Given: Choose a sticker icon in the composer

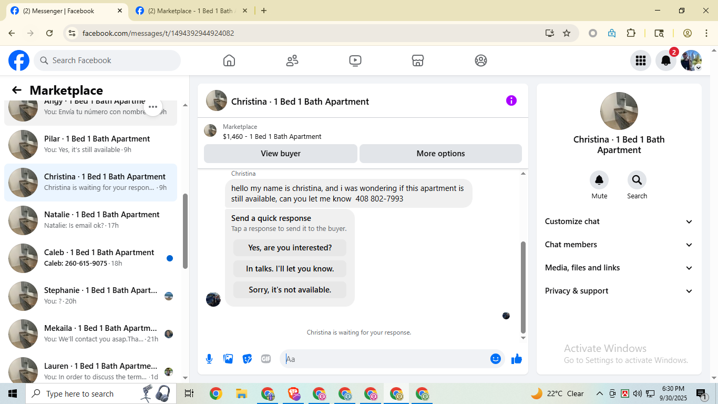Looking at the screenshot, I should (x=247, y=359).
